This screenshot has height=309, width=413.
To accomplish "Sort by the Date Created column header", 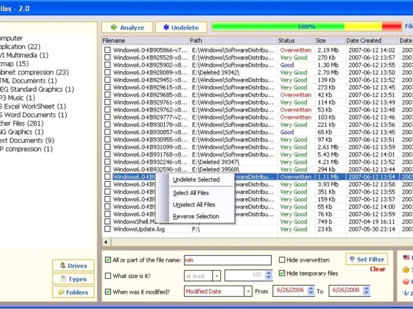I will [x=372, y=41].
